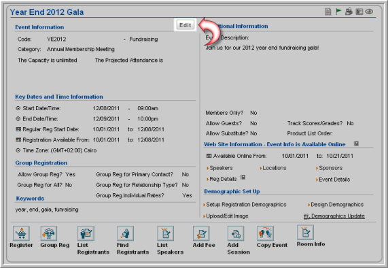Click the Key Dates and Time Information heading
Image resolution: width=388 pixels, height=268 pixels.
[x=59, y=97]
